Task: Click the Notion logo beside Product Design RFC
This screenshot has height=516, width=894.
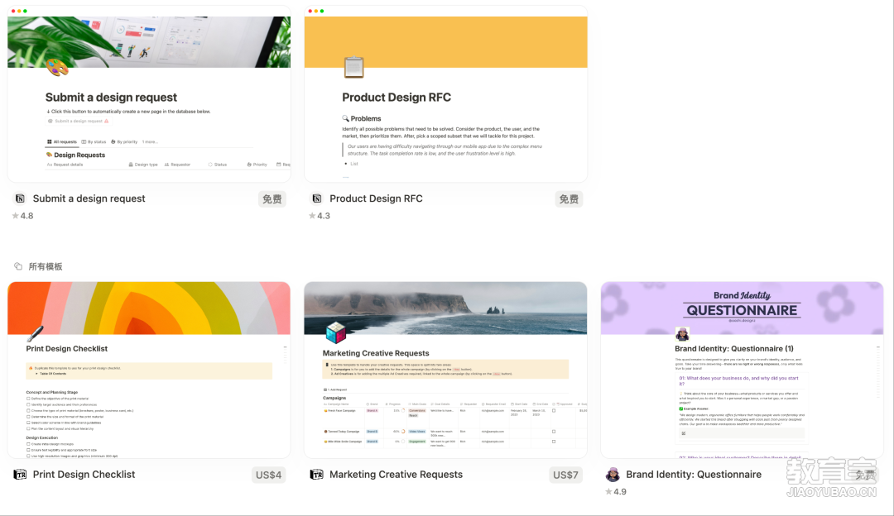Action: click(x=316, y=198)
